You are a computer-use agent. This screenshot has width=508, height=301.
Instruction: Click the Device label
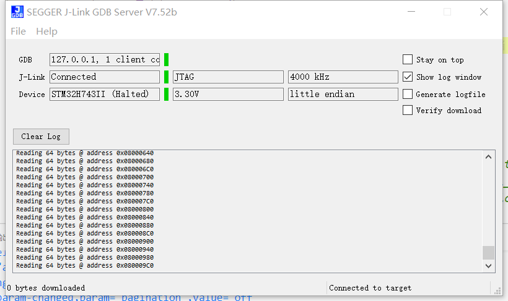click(x=32, y=95)
